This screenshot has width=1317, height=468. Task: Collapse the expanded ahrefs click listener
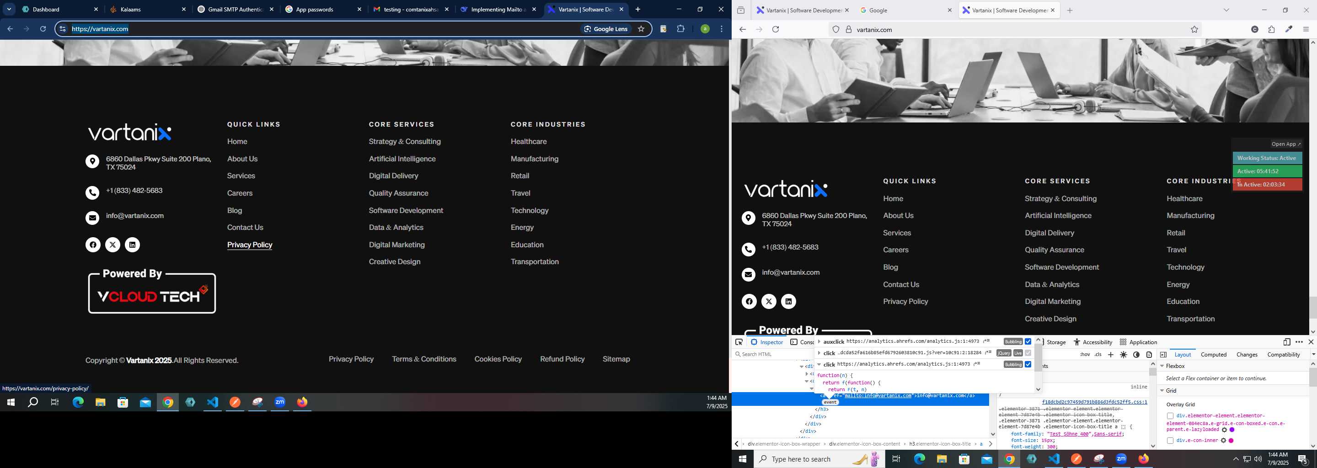819,364
